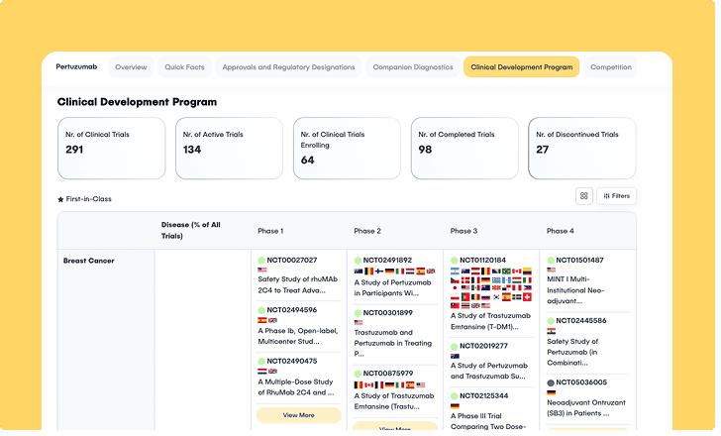Click US flag under NCT00301899
The image size is (721, 436).
pos(359,322)
